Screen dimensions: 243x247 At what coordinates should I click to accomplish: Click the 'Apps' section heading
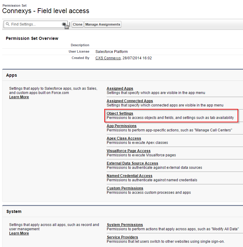point(12,75)
